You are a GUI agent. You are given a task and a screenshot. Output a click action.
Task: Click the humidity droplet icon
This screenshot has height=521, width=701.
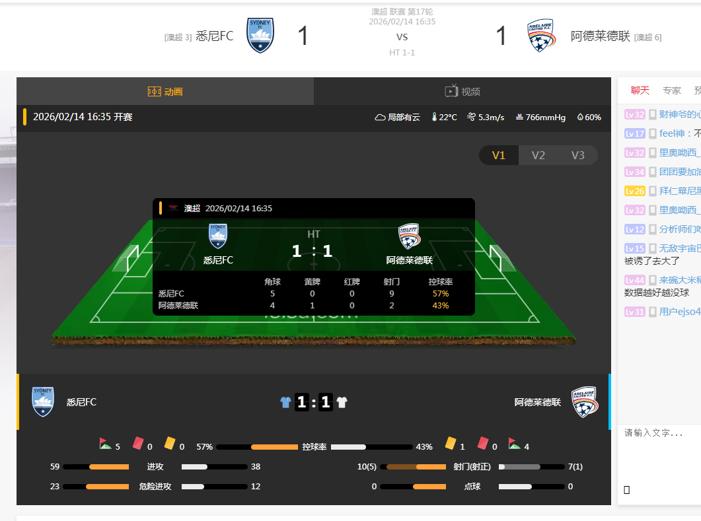(x=580, y=117)
